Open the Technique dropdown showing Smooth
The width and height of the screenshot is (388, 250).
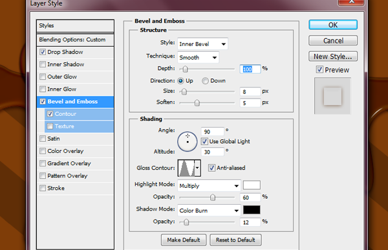coord(199,58)
